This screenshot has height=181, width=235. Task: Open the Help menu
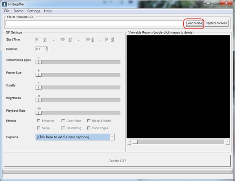tap(48, 11)
